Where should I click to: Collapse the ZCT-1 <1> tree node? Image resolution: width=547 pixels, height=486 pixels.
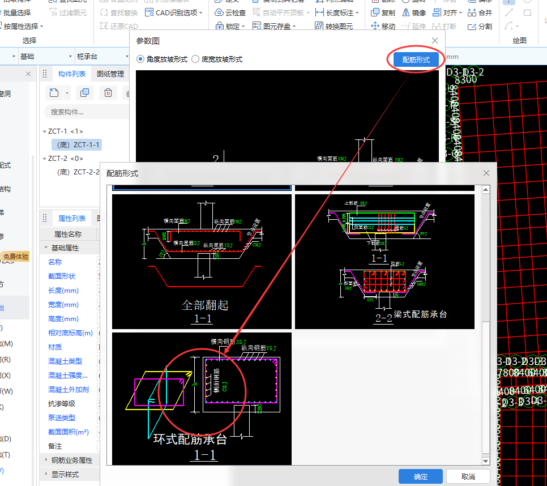pyautogui.click(x=45, y=131)
